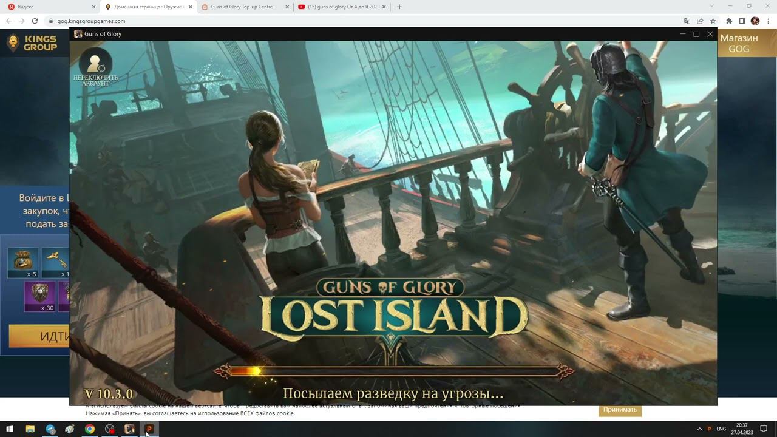The width and height of the screenshot is (777, 437).
Task: Click the browser back arrow
Action: pyautogui.click(x=8, y=21)
